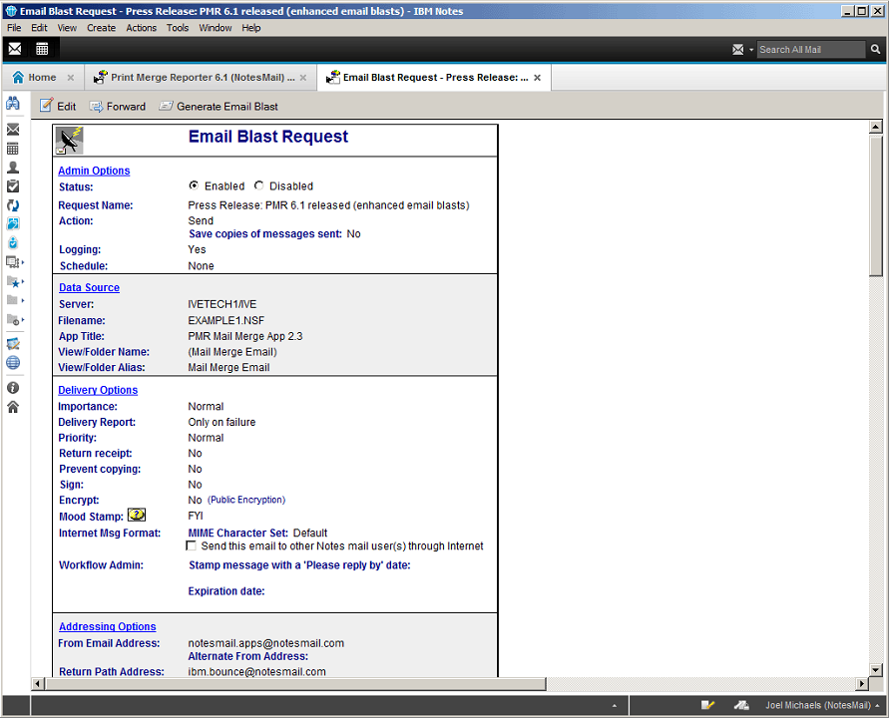Open the calendar icon in top black bar
Viewport: 889px width, 718px height.
tap(42, 49)
